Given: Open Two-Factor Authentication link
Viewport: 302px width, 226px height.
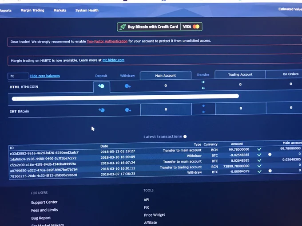Looking at the screenshot, I should (107, 41).
